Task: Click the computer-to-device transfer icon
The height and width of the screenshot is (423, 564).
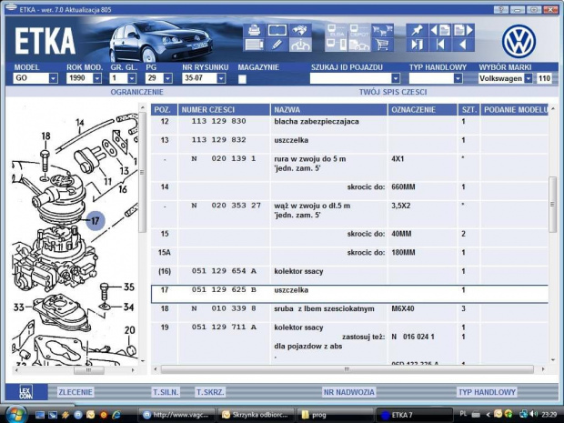Action: click(x=337, y=45)
